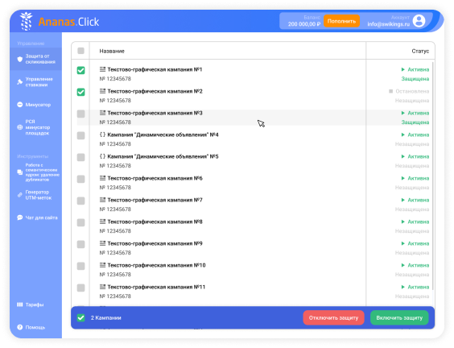Open Управление ставками section

click(x=35, y=81)
